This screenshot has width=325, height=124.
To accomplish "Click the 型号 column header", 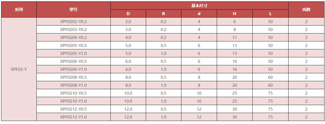I will tap(73, 10).
